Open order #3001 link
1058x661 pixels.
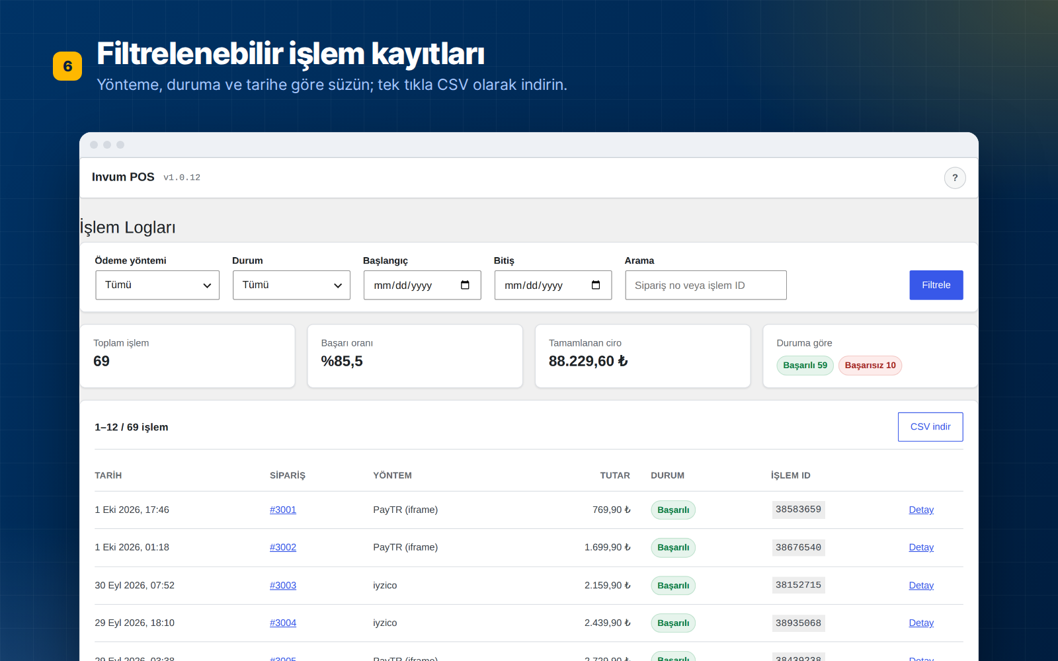point(283,510)
